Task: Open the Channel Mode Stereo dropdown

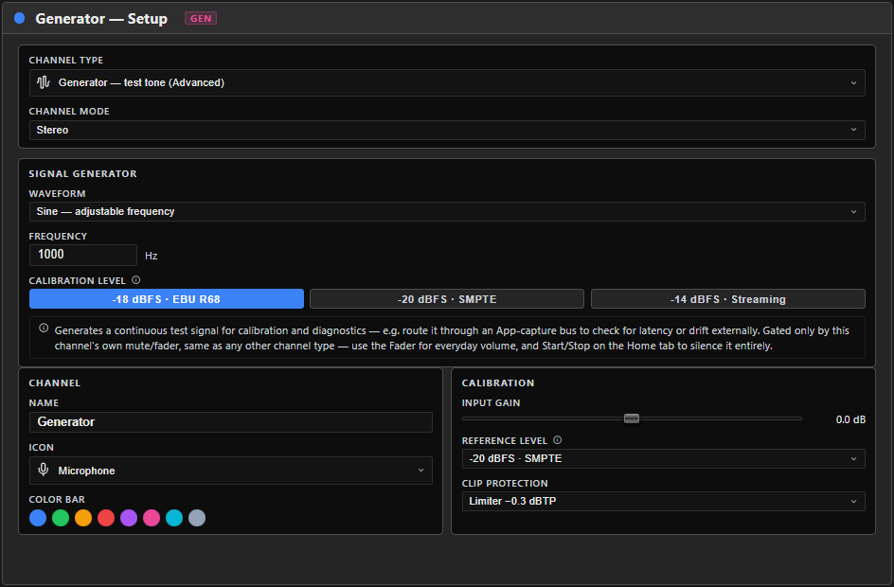Action: 447,130
